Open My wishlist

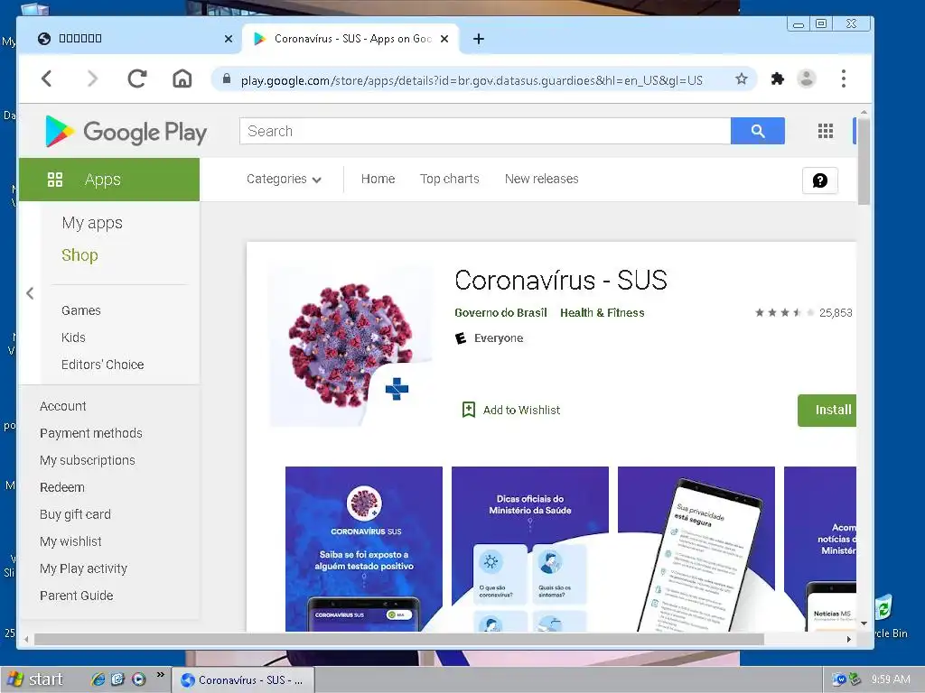pos(70,541)
